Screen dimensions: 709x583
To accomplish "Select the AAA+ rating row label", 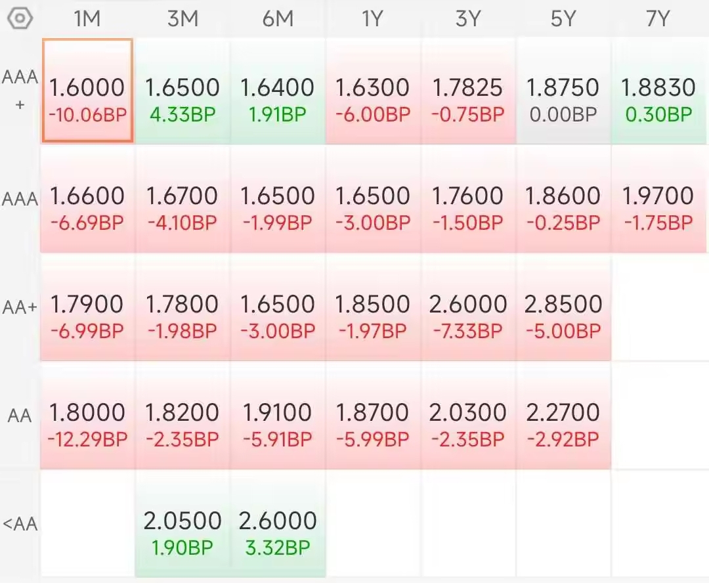I will tap(20, 90).
